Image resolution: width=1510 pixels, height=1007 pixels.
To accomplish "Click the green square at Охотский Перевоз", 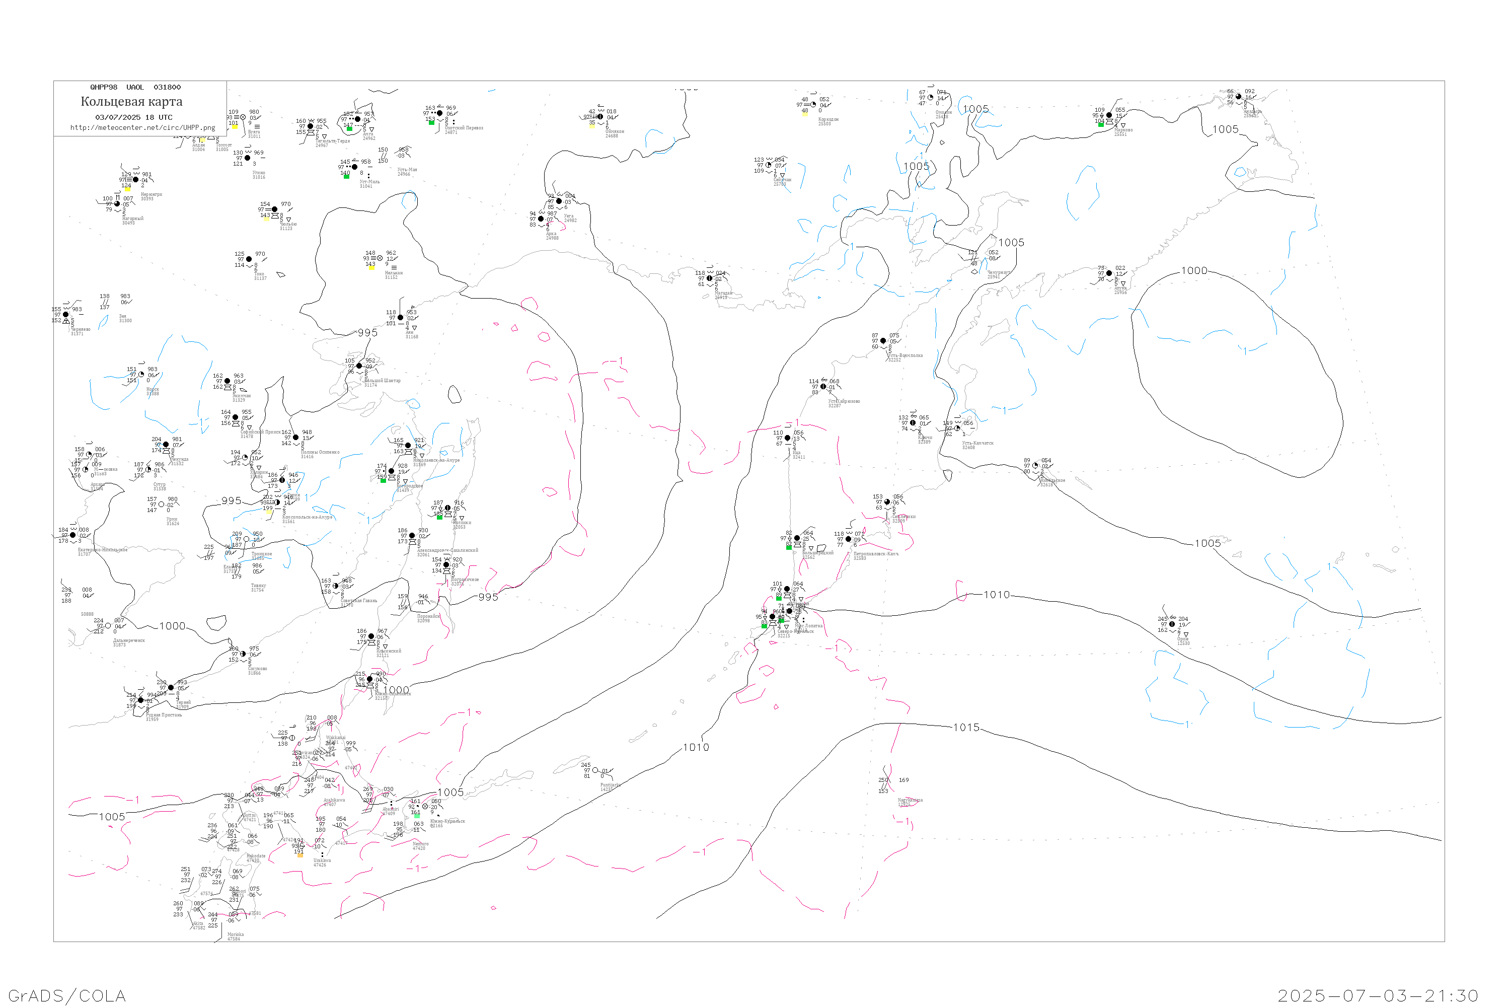I will point(431,123).
